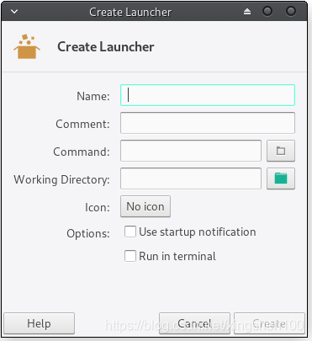Click the first round title bar button
Viewport: 312px width, 341px height.
pos(267,12)
